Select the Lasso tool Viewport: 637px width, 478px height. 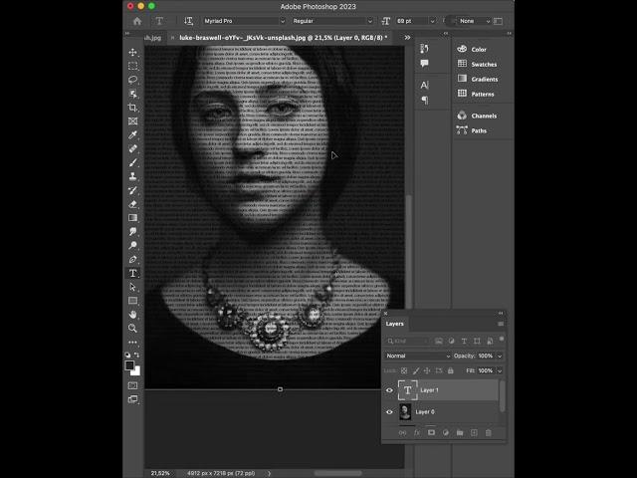coord(132,80)
